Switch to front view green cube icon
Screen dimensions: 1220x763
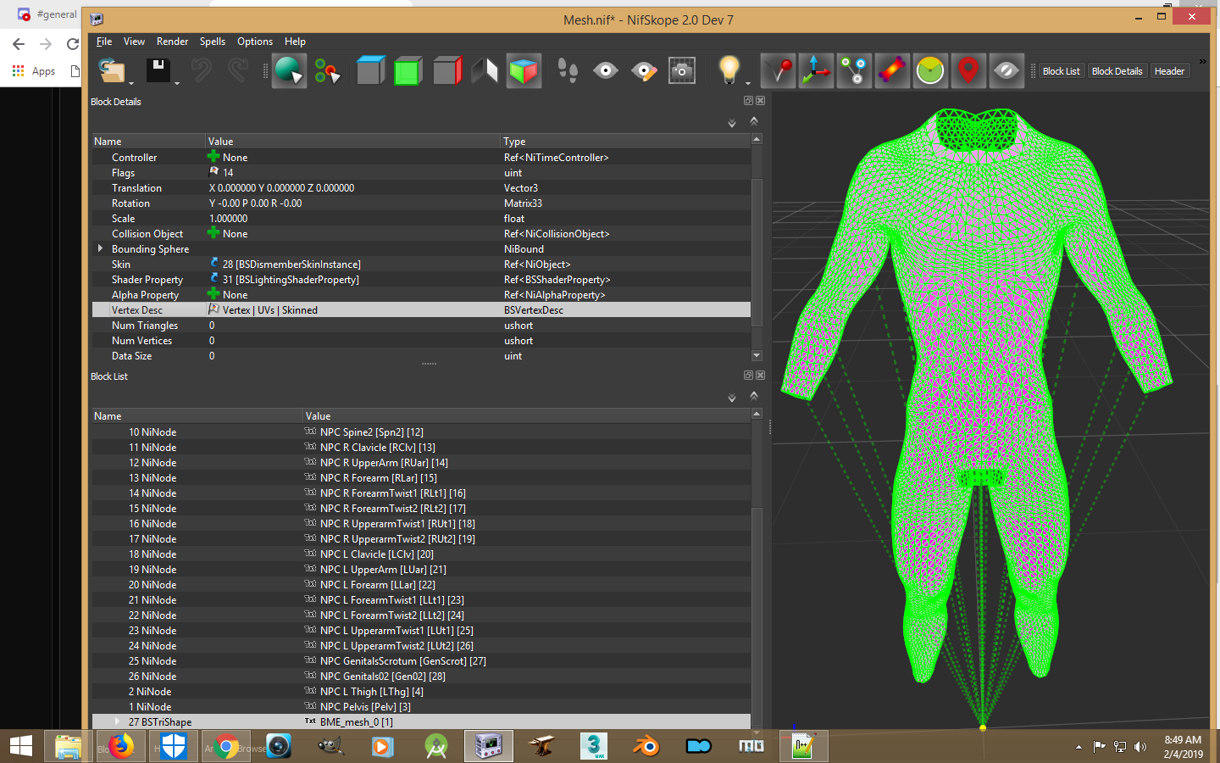coord(408,70)
